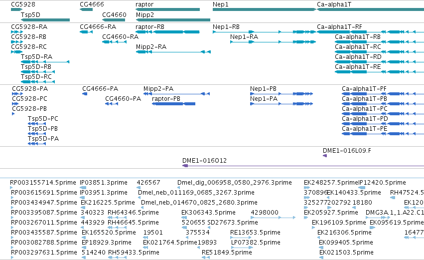The width and height of the screenshot is (424, 260).
Task: Select the CG5928-PC protein label
Action: [x=29, y=99]
